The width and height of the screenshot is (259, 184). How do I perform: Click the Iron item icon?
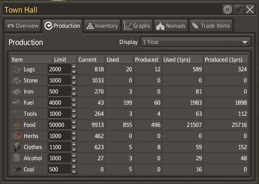coord(17,91)
